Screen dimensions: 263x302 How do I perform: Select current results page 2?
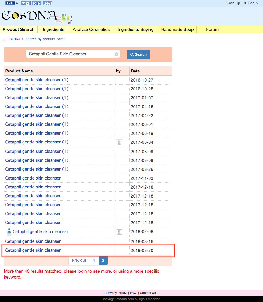pyautogui.click(x=103, y=260)
